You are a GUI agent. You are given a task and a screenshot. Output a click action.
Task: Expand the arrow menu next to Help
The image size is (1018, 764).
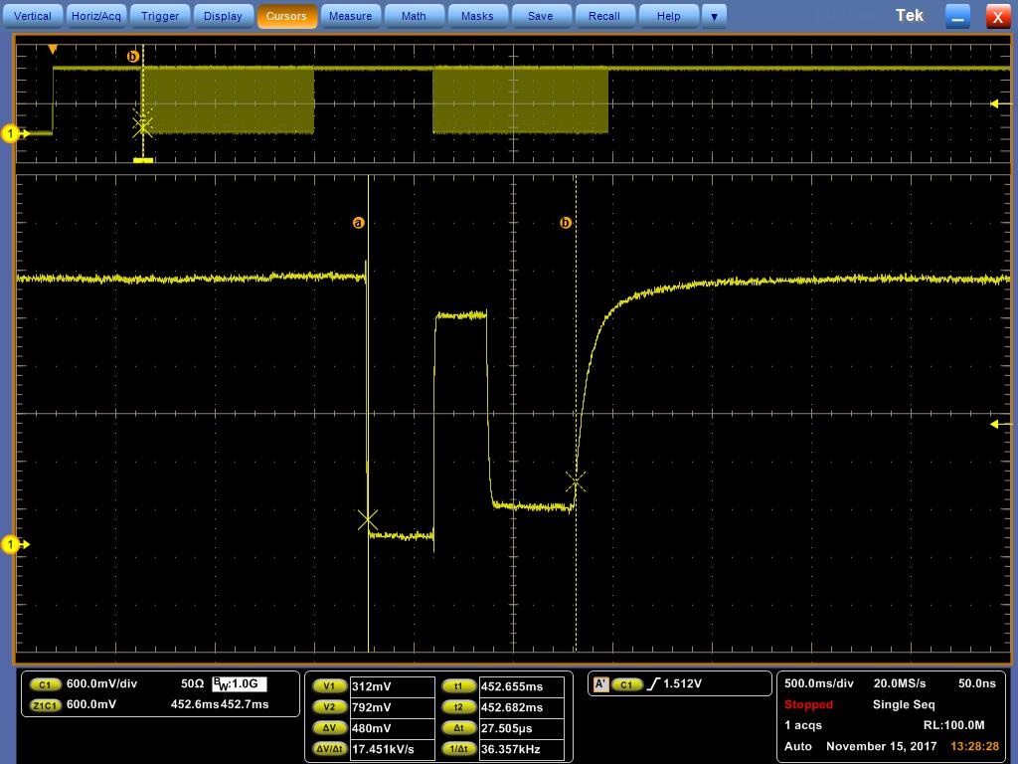click(x=714, y=16)
